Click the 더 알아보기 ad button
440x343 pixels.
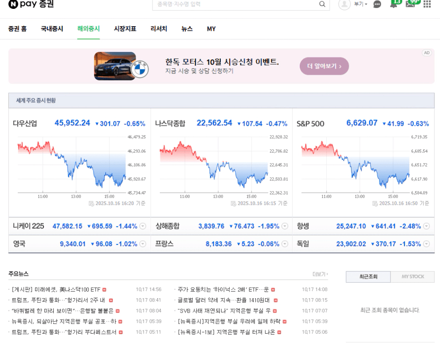[x=324, y=66]
